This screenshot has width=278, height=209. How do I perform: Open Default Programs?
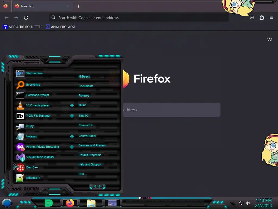click(x=90, y=155)
